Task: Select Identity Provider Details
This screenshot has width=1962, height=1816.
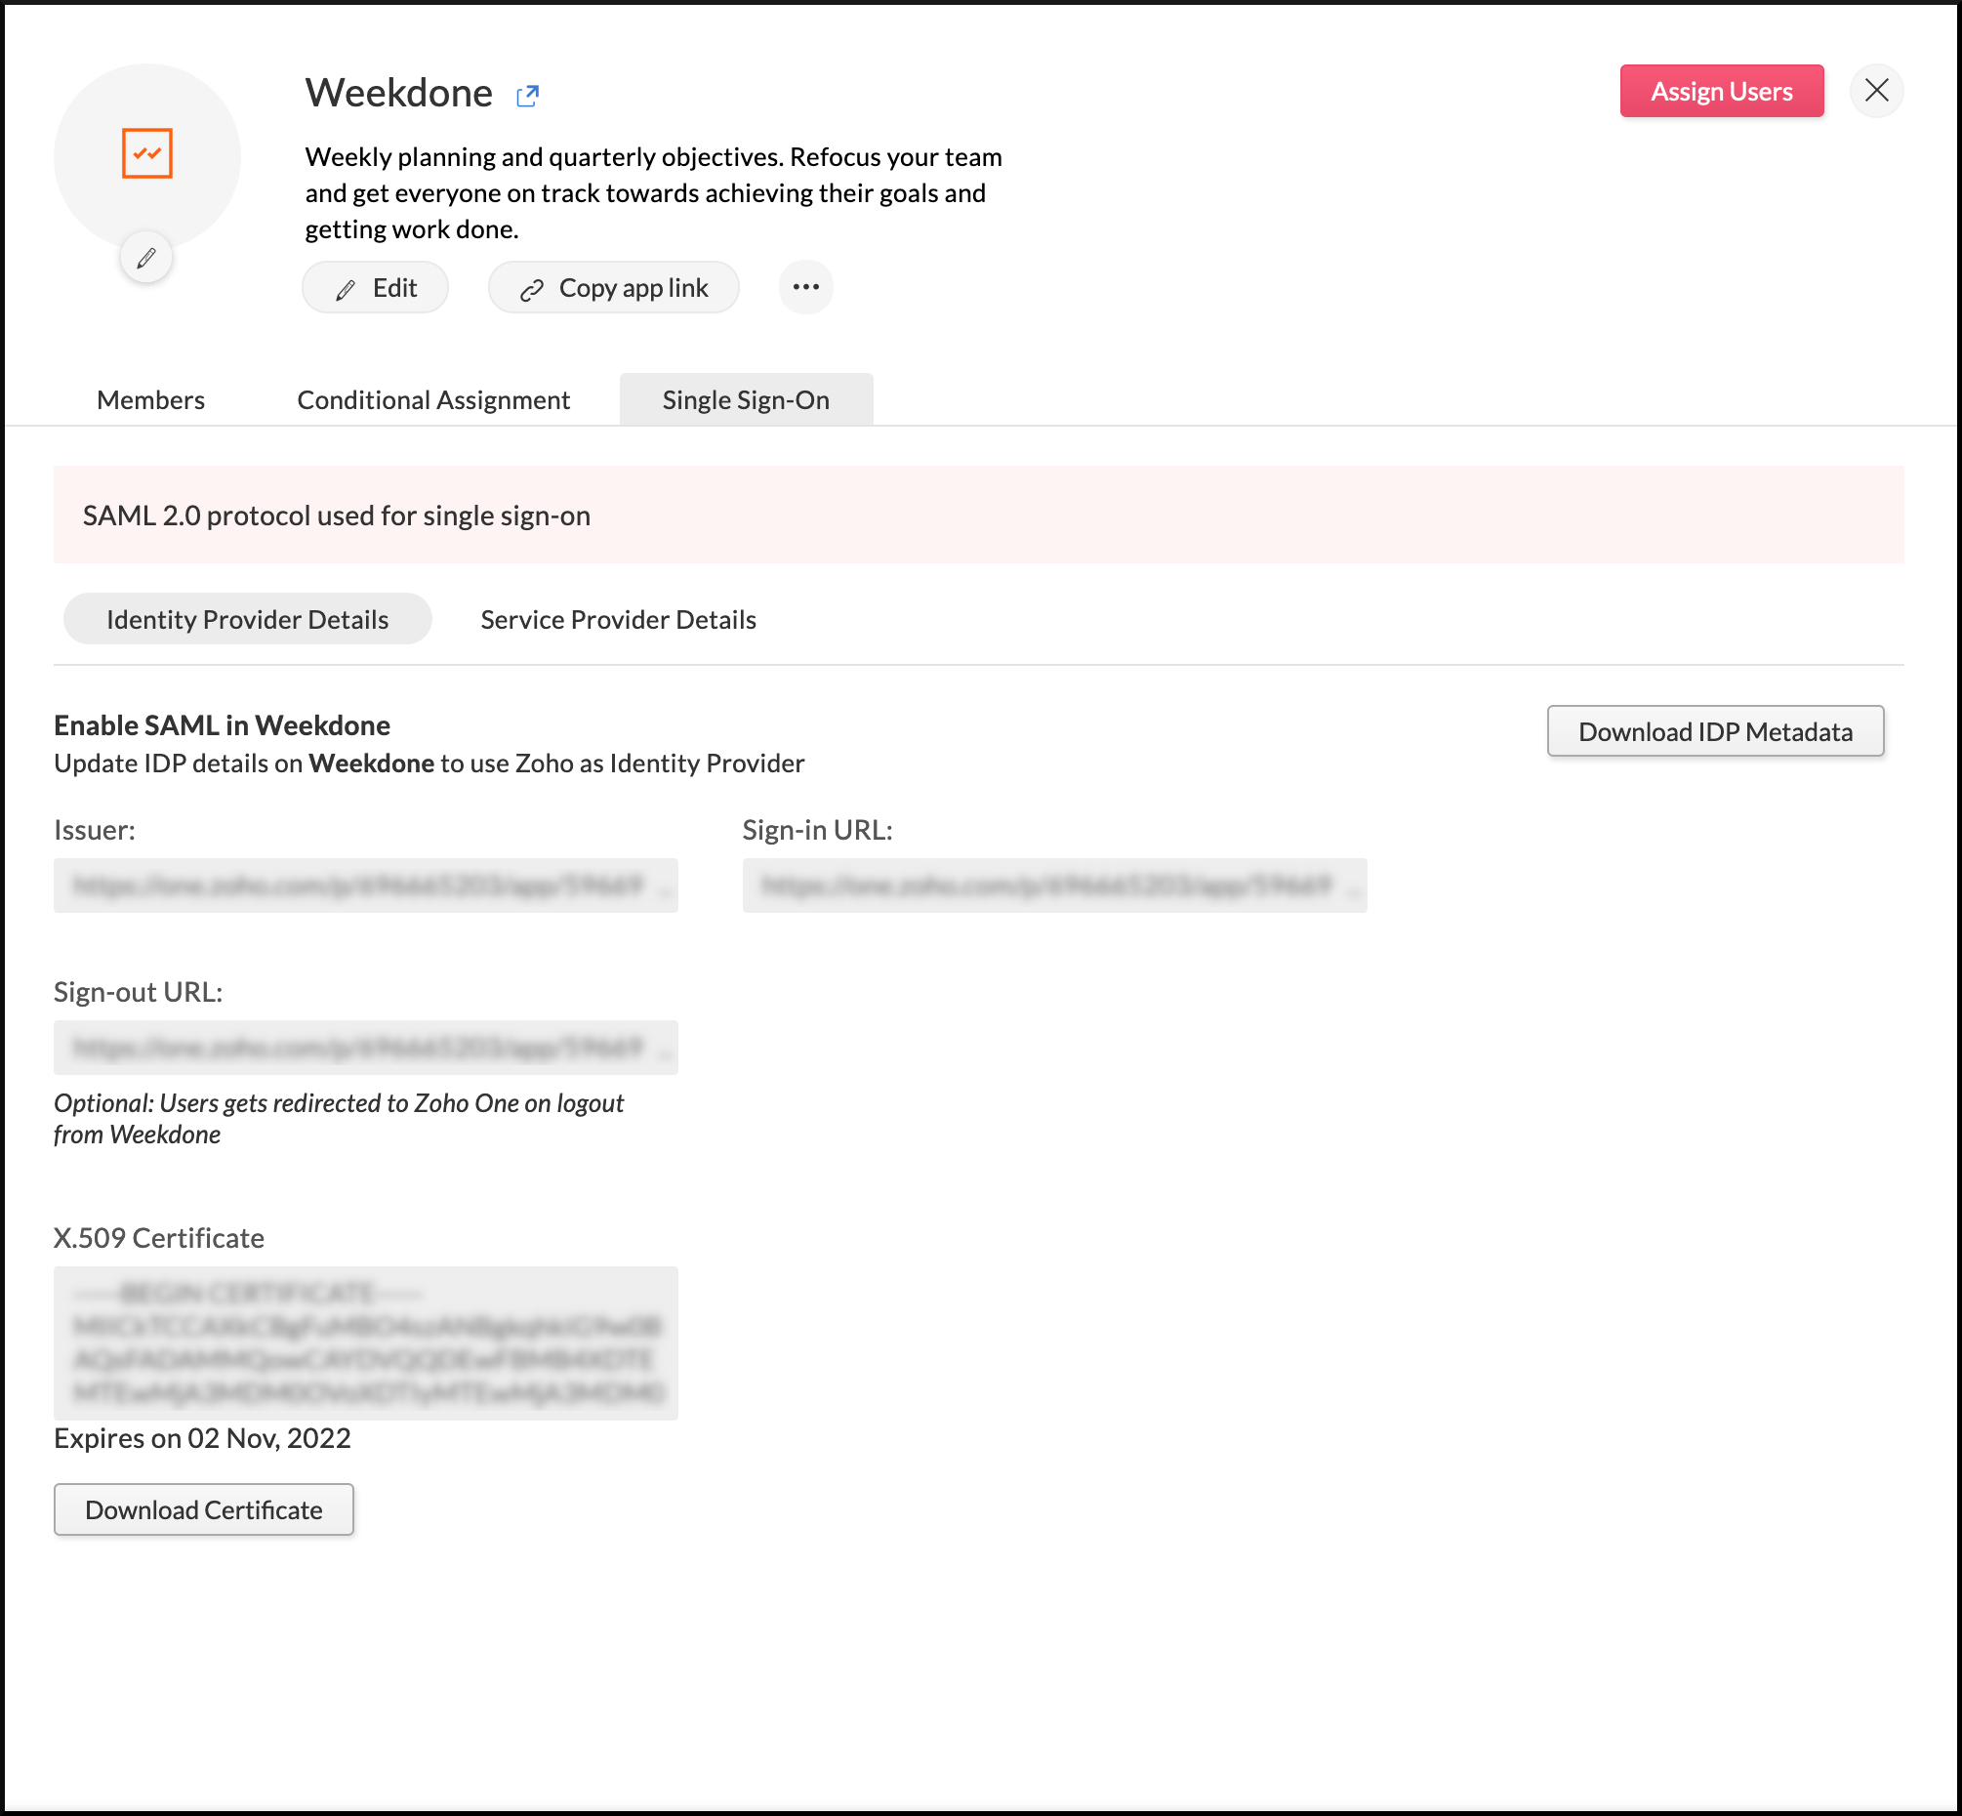Action: pos(247,619)
